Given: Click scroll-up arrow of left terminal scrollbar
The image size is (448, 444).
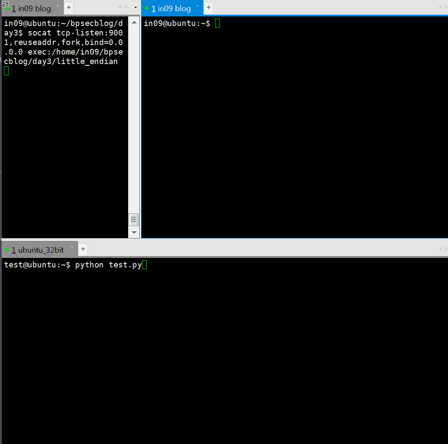Looking at the screenshot, I should click(x=134, y=23).
